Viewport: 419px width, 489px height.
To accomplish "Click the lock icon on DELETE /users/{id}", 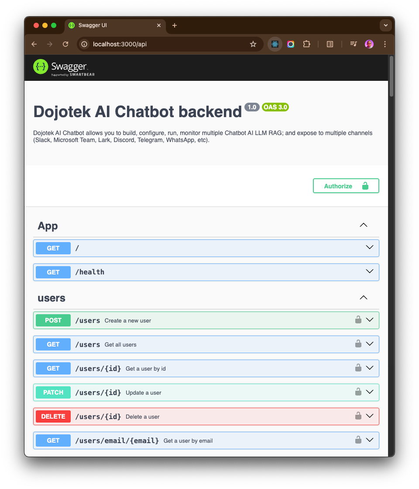I will tap(358, 416).
